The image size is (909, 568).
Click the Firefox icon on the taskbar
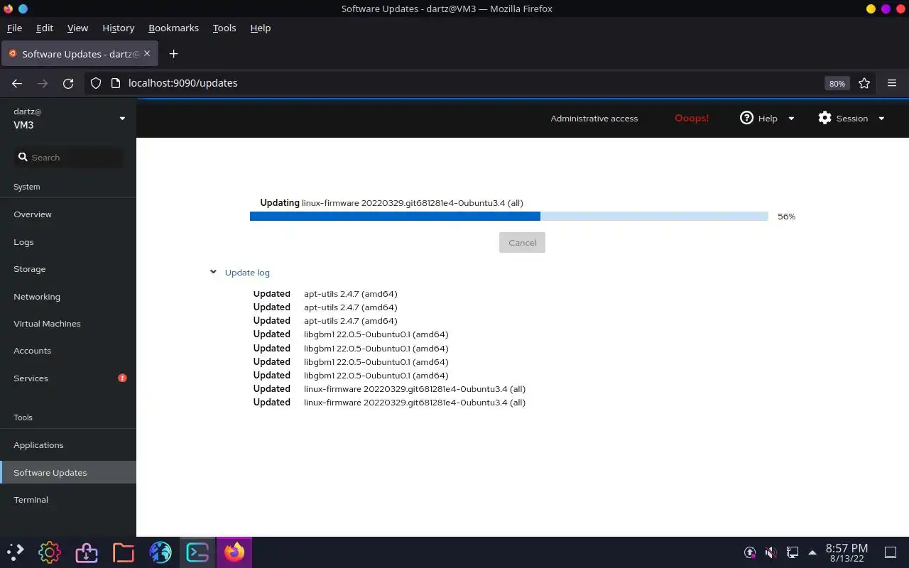coord(234,552)
